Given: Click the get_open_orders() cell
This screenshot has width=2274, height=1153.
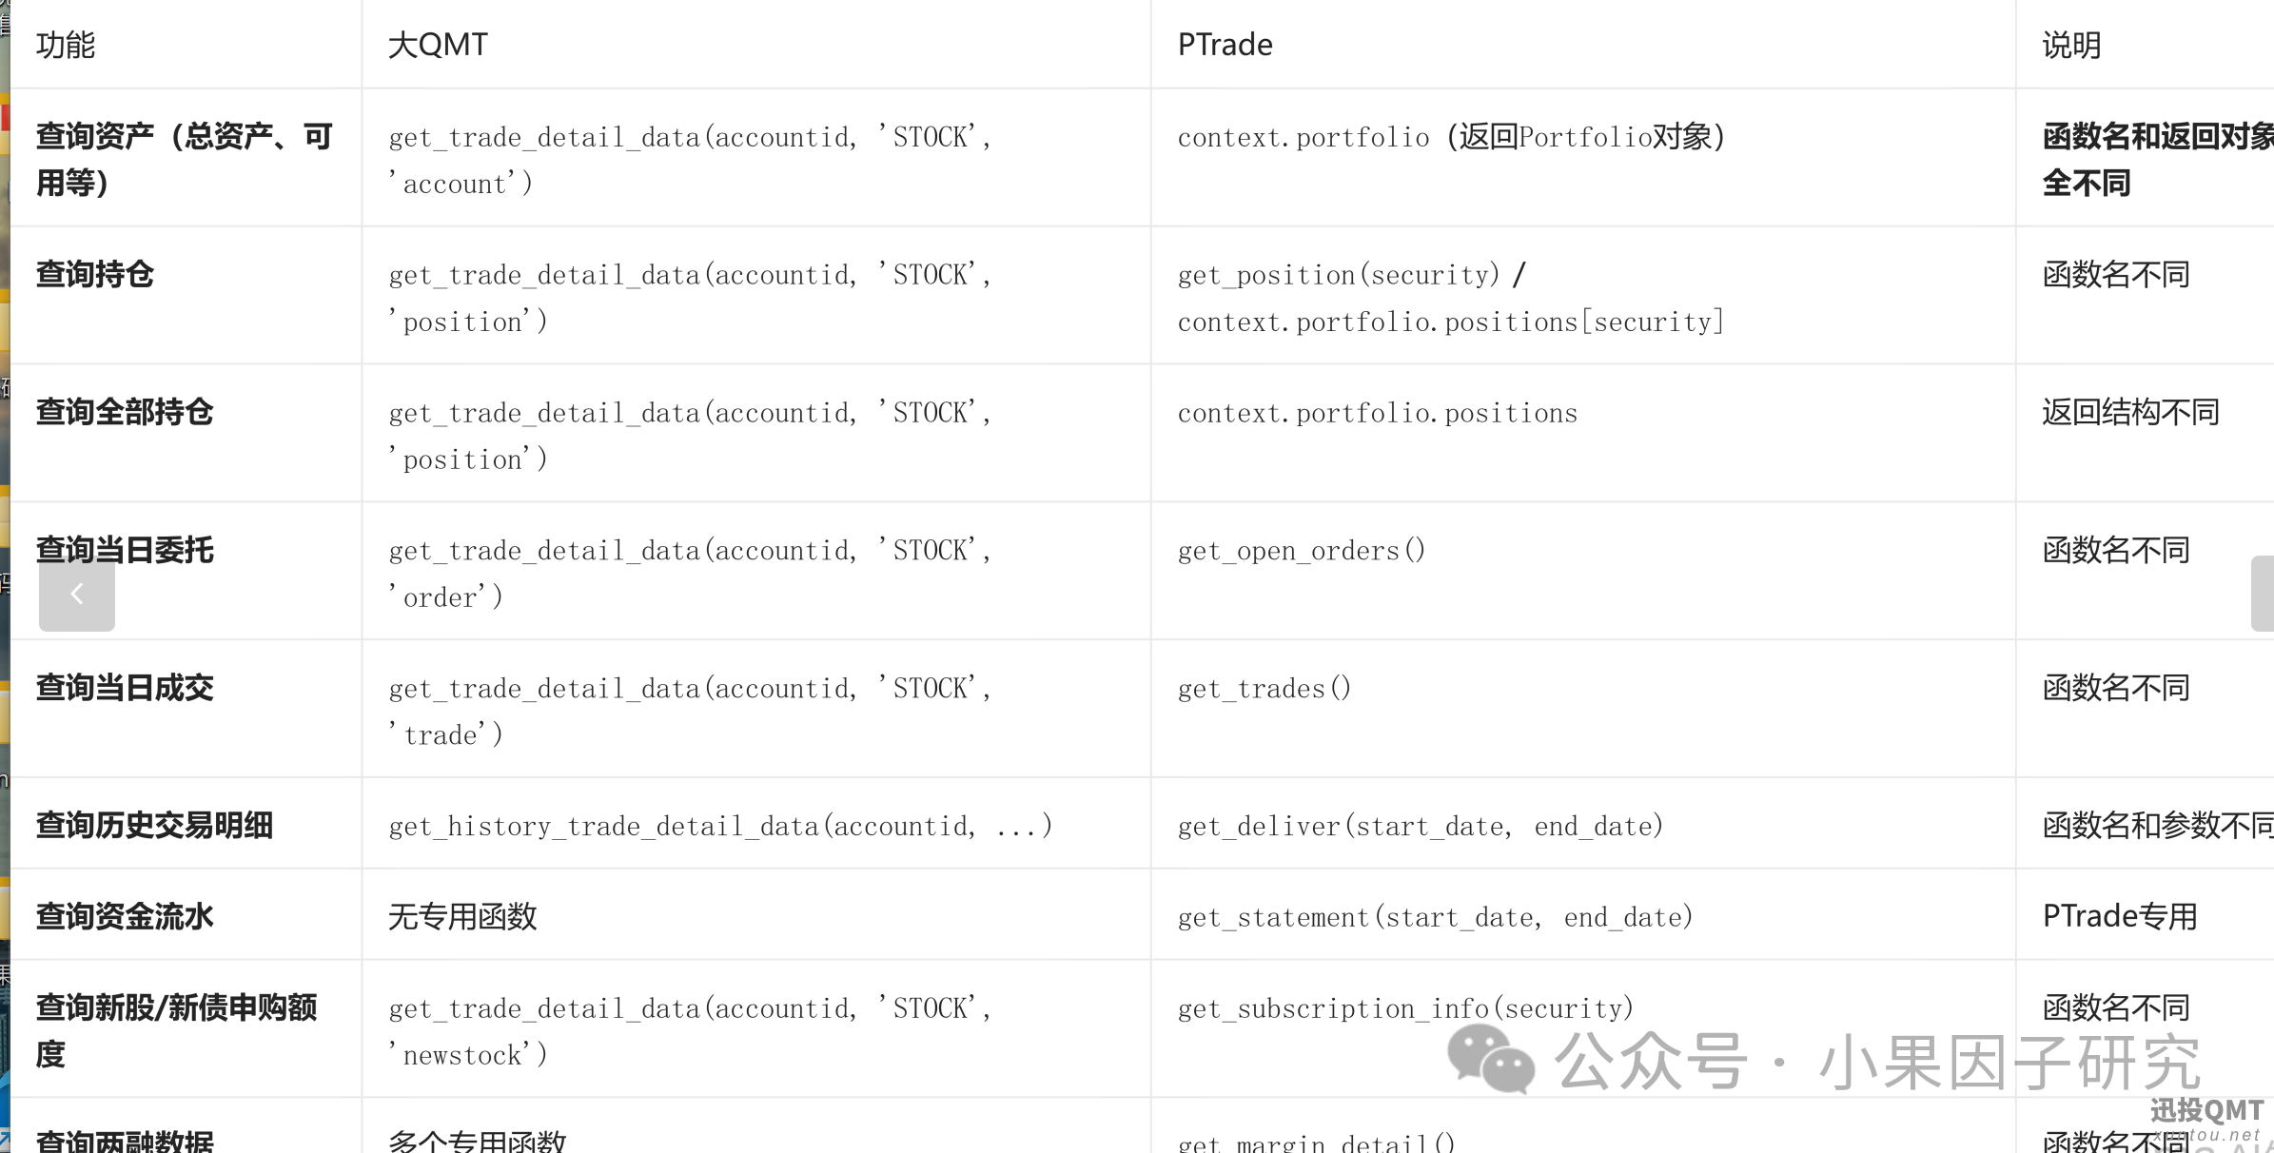Looking at the screenshot, I should pyautogui.click(x=1301, y=550).
